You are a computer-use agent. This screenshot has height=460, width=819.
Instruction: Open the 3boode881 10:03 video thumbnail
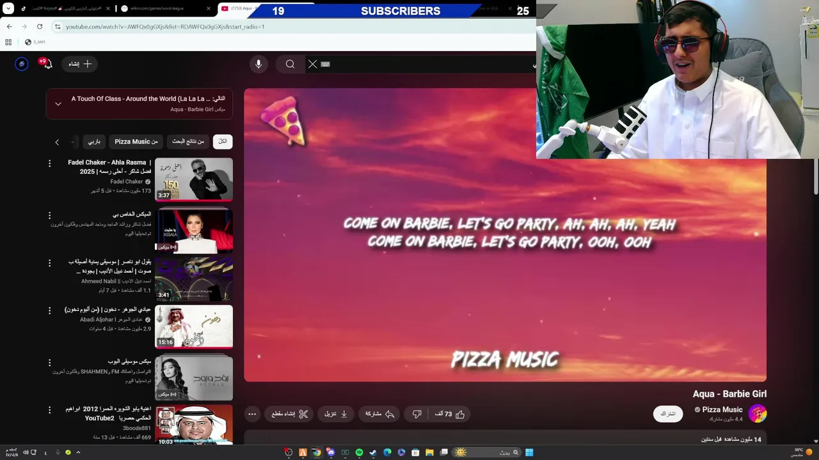pos(194,425)
